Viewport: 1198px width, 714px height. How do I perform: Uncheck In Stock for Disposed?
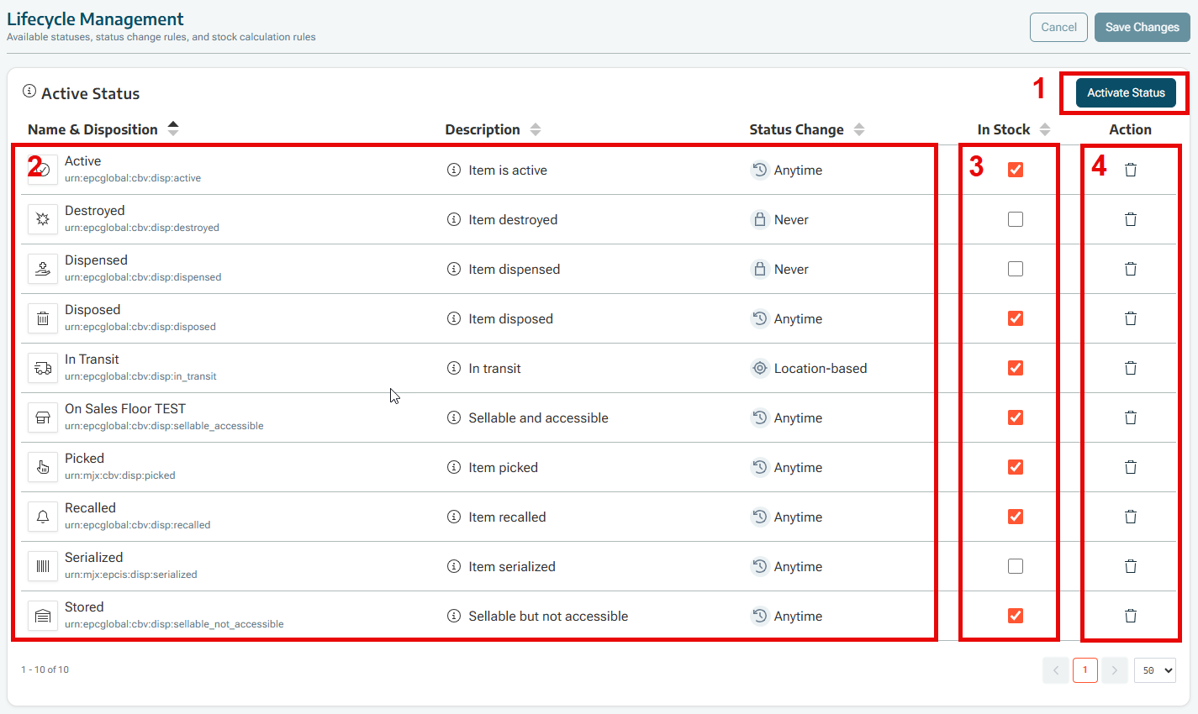1016,318
